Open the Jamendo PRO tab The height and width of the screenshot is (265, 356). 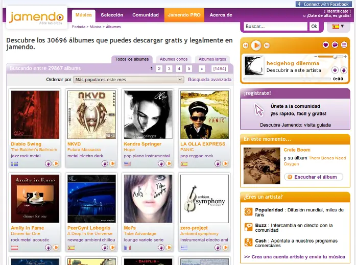184,15
